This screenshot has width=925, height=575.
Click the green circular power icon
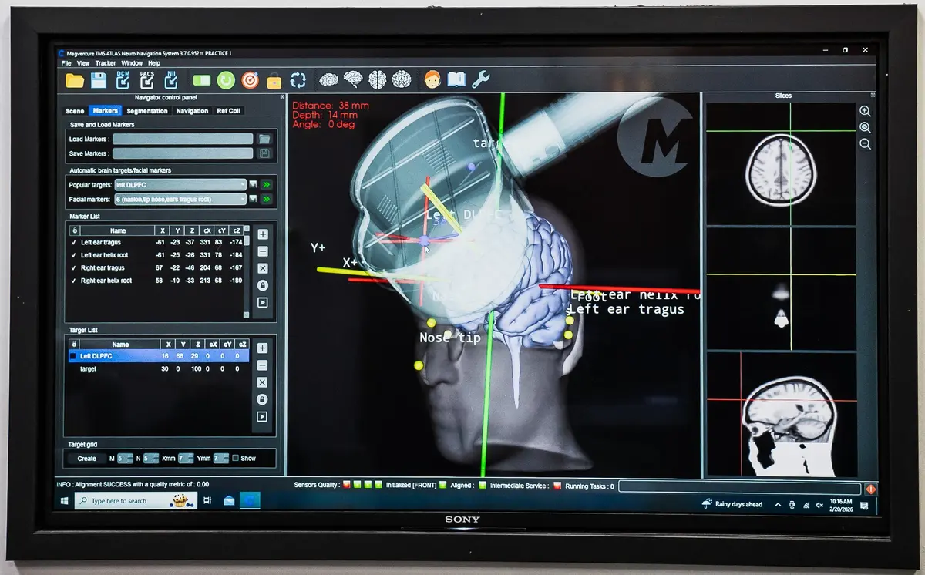pyautogui.click(x=226, y=79)
